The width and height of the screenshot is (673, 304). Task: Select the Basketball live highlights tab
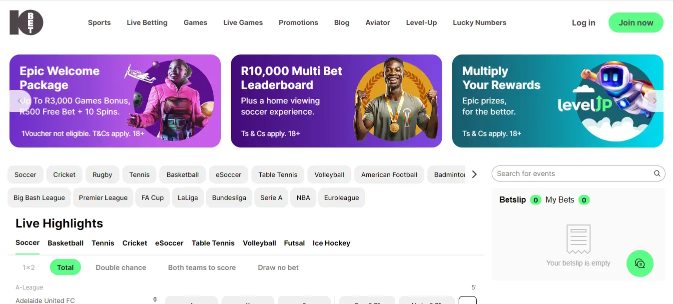coord(65,243)
